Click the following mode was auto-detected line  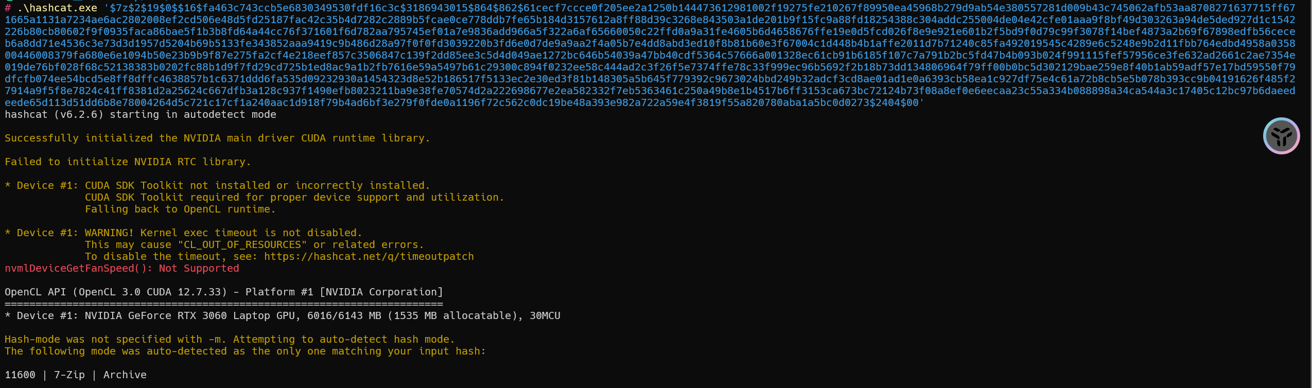click(245, 351)
